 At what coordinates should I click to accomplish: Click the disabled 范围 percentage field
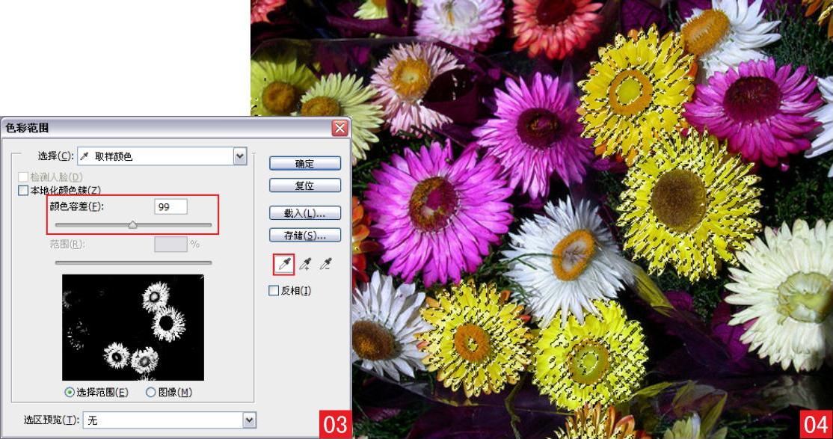coord(170,245)
